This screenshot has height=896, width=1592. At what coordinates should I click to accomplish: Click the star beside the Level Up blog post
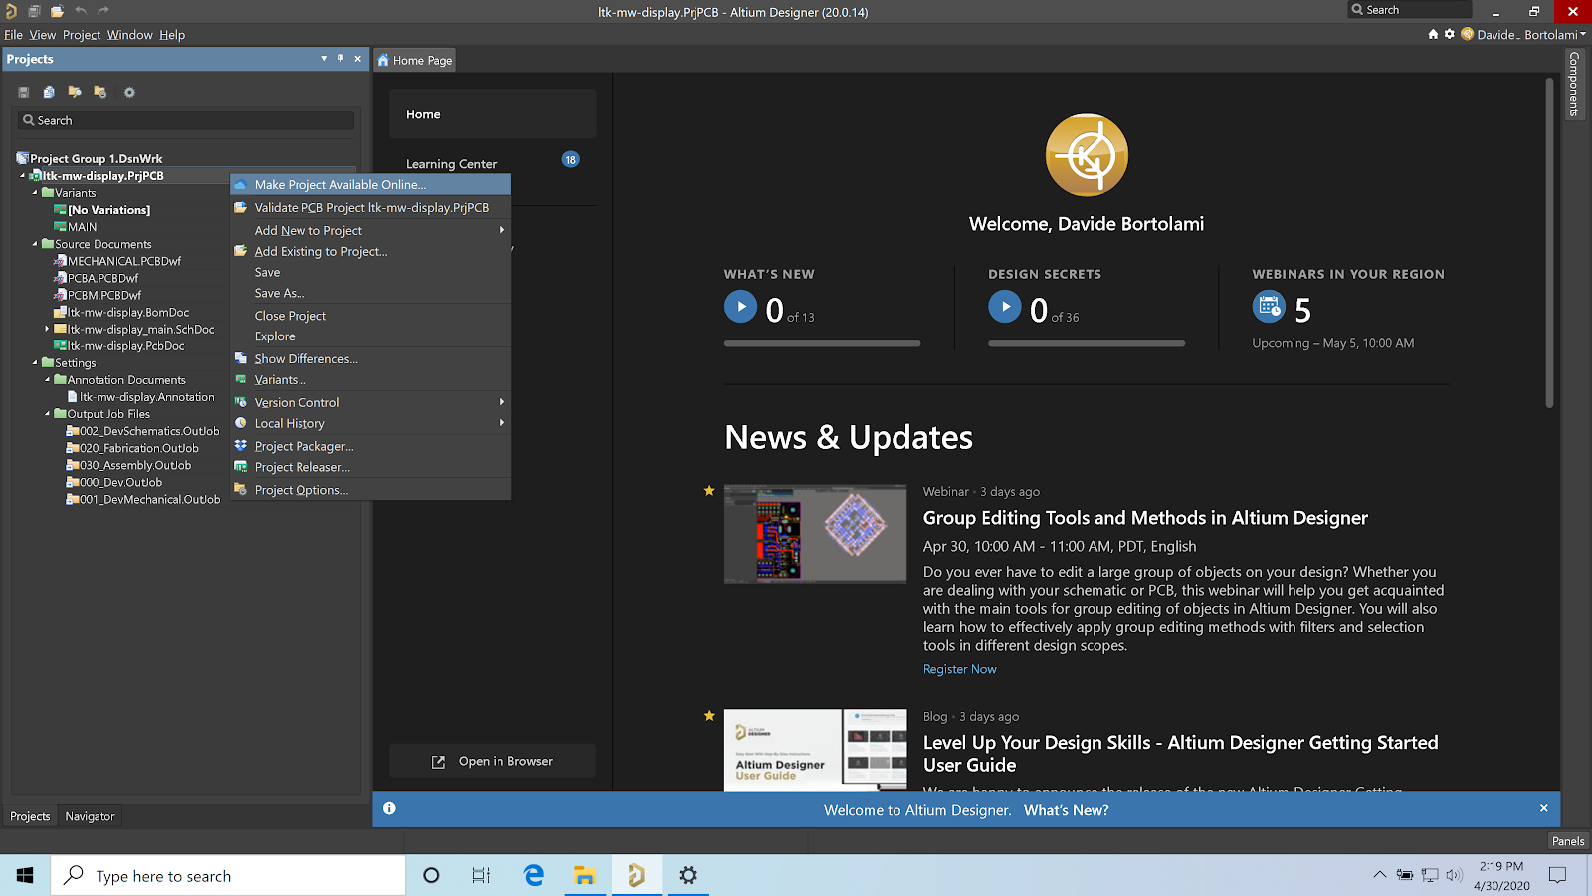(709, 715)
